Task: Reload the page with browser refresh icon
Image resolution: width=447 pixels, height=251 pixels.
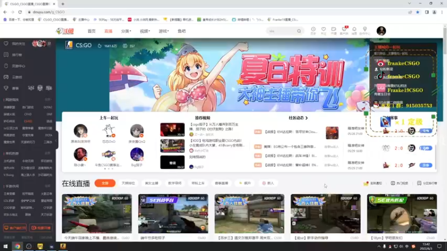Action: (20, 12)
